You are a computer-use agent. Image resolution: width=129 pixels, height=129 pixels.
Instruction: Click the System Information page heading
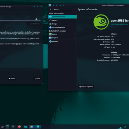pos(88,9)
